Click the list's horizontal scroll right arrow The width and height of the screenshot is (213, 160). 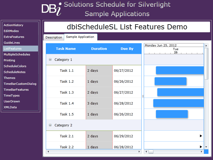pos(139,151)
